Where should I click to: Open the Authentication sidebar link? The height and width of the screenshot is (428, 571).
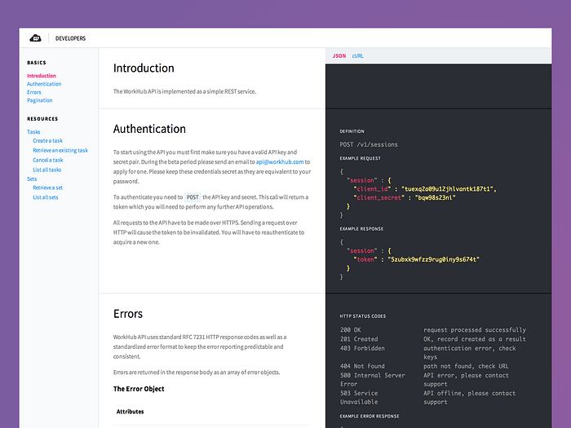click(x=44, y=84)
